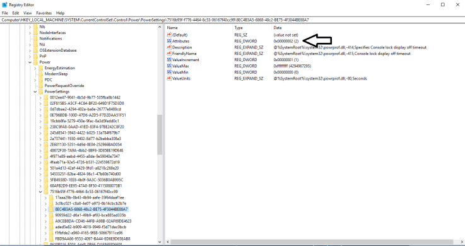Open the Edit menu
This screenshot has height=246, width=465.
pyautogui.click(x=16, y=13)
